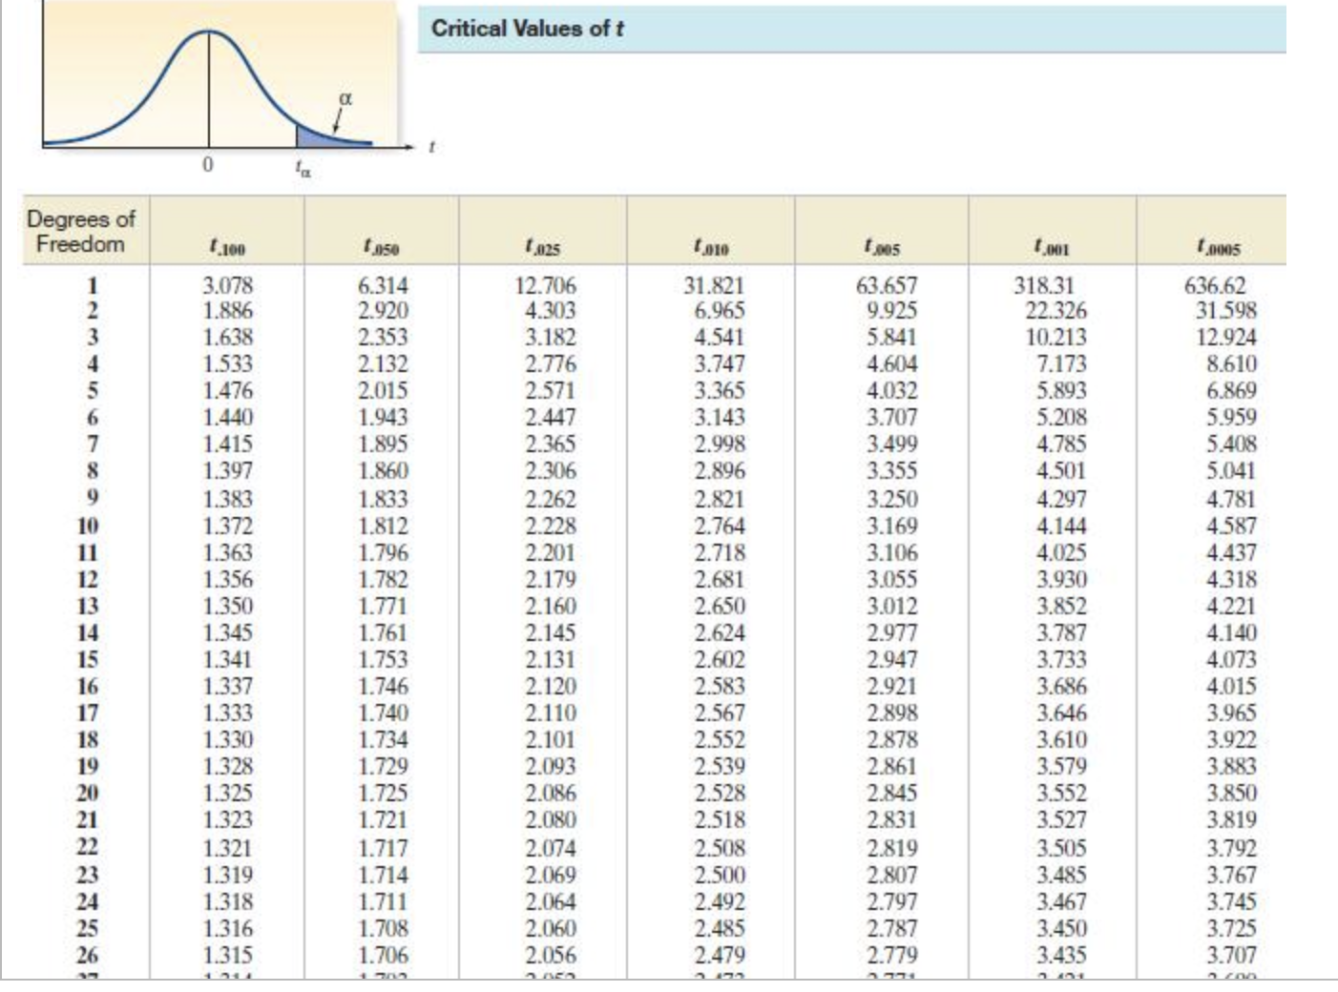Screen dimensions: 1338x992
Task: Click the value 2.571
Action: [551, 390]
